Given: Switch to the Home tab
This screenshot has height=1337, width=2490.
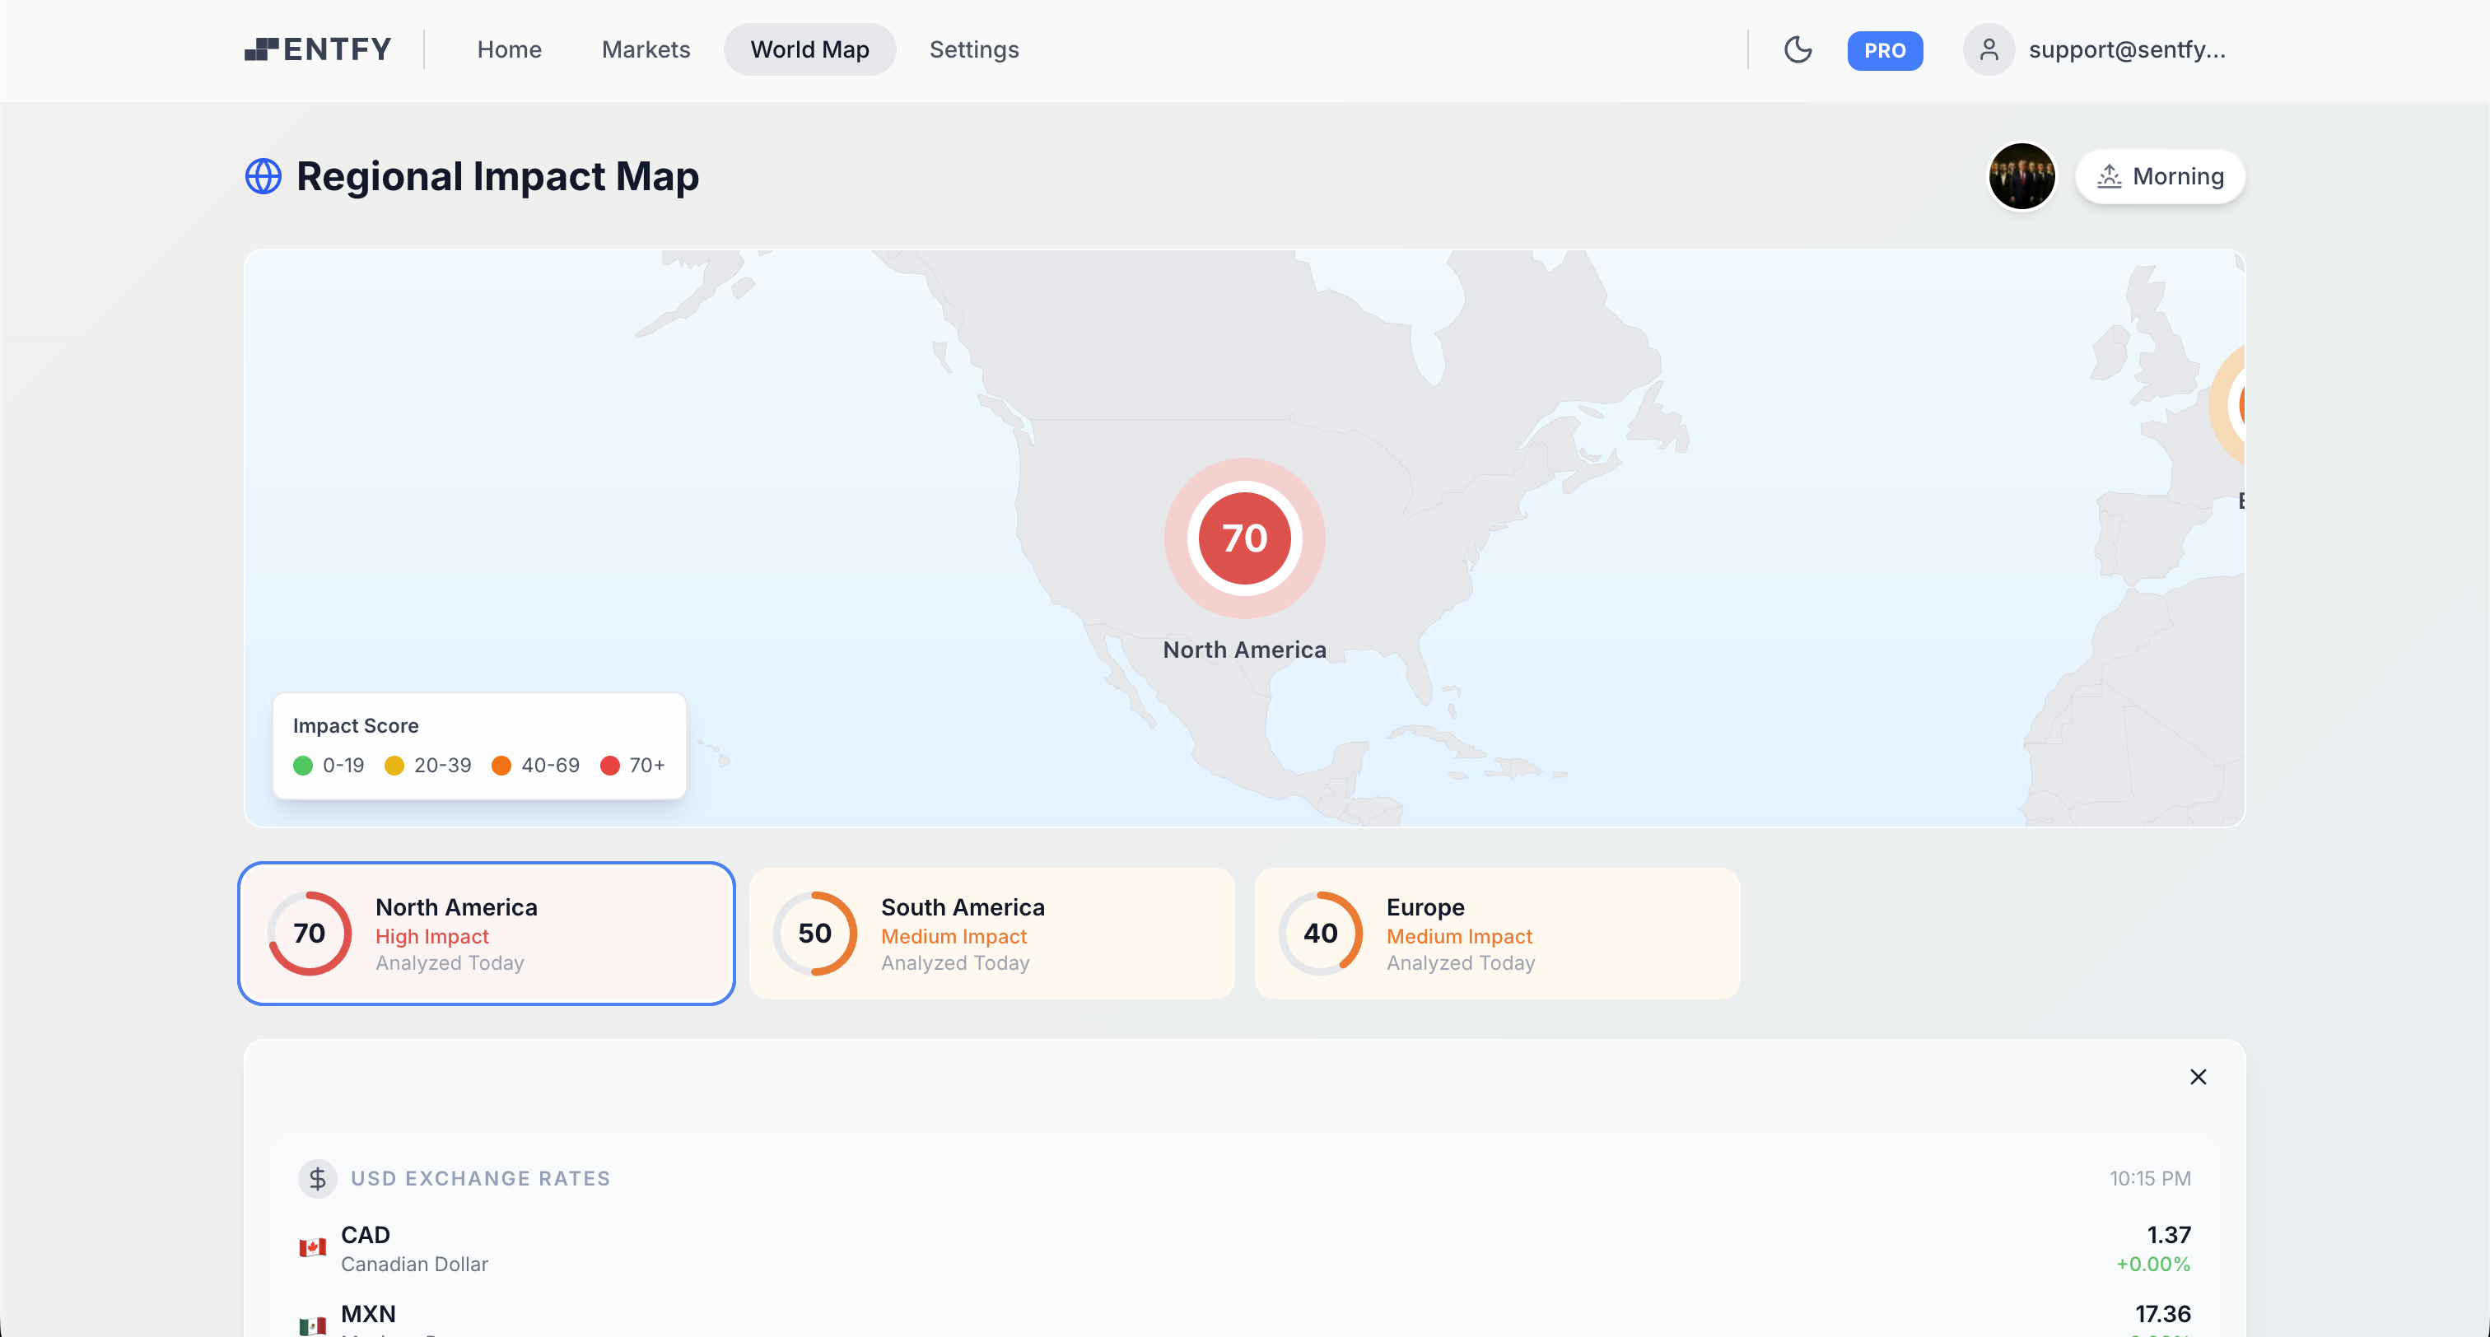Looking at the screenshot, I should pyautogui.click(x=510, y=49).
